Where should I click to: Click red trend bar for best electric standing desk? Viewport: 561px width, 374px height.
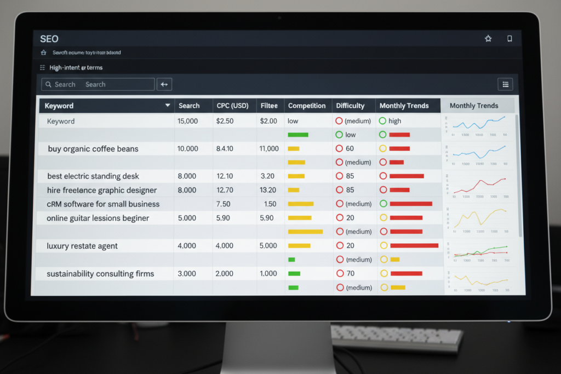coord(407,176)
